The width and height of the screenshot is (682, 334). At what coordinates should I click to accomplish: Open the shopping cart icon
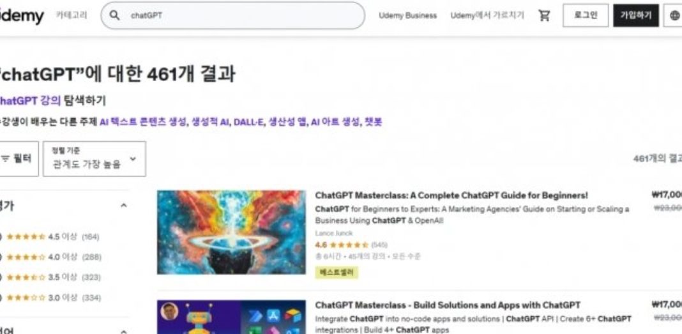click(x=544, y=16)
